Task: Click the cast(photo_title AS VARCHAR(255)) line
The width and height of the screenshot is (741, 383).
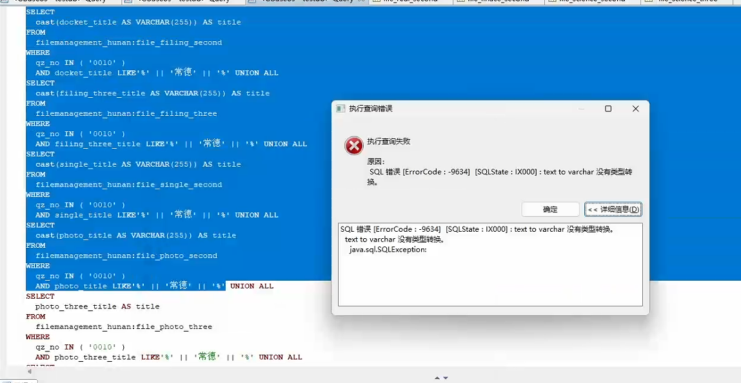Action: click(135, 236)
